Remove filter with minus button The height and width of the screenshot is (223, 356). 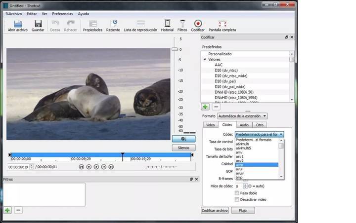[18, 210]
